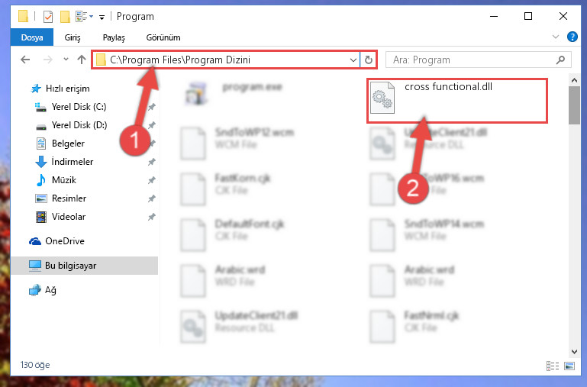Select the cross functional.dll file
The width and height of the screenshot is (587, 387).
click(456, 100)
